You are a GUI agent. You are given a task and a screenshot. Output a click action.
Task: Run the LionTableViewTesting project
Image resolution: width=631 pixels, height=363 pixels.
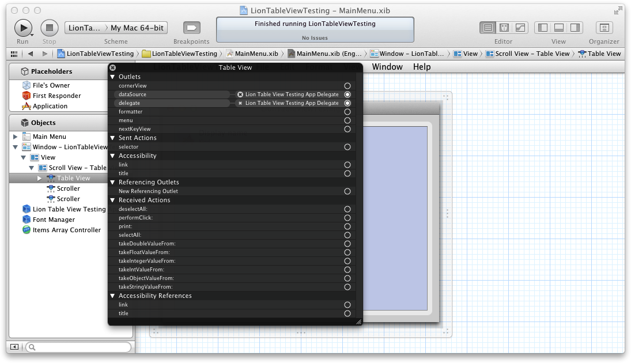23,28
